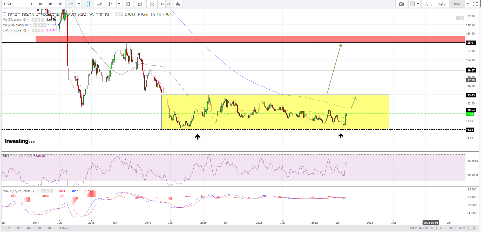Toggle logarithmic price scale

click(x=451, y=228)
